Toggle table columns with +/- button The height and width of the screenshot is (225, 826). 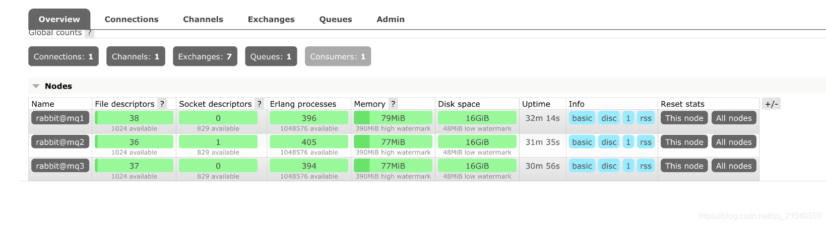pos(772,104)
